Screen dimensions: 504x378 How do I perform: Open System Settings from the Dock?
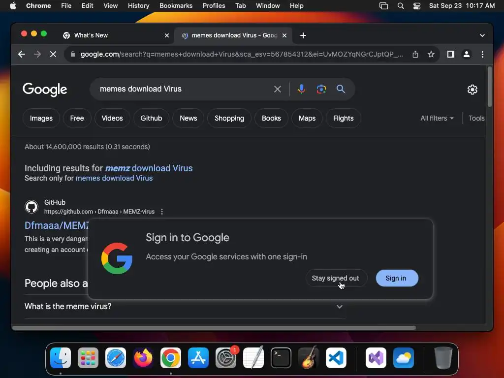pyautogui.click(x=226, y=358)
